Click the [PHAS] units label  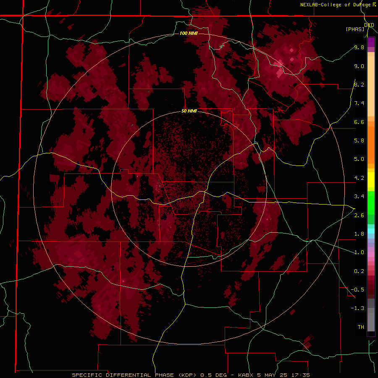(355, 29)
